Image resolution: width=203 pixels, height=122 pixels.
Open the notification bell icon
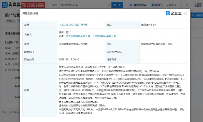tap(187, 5)
